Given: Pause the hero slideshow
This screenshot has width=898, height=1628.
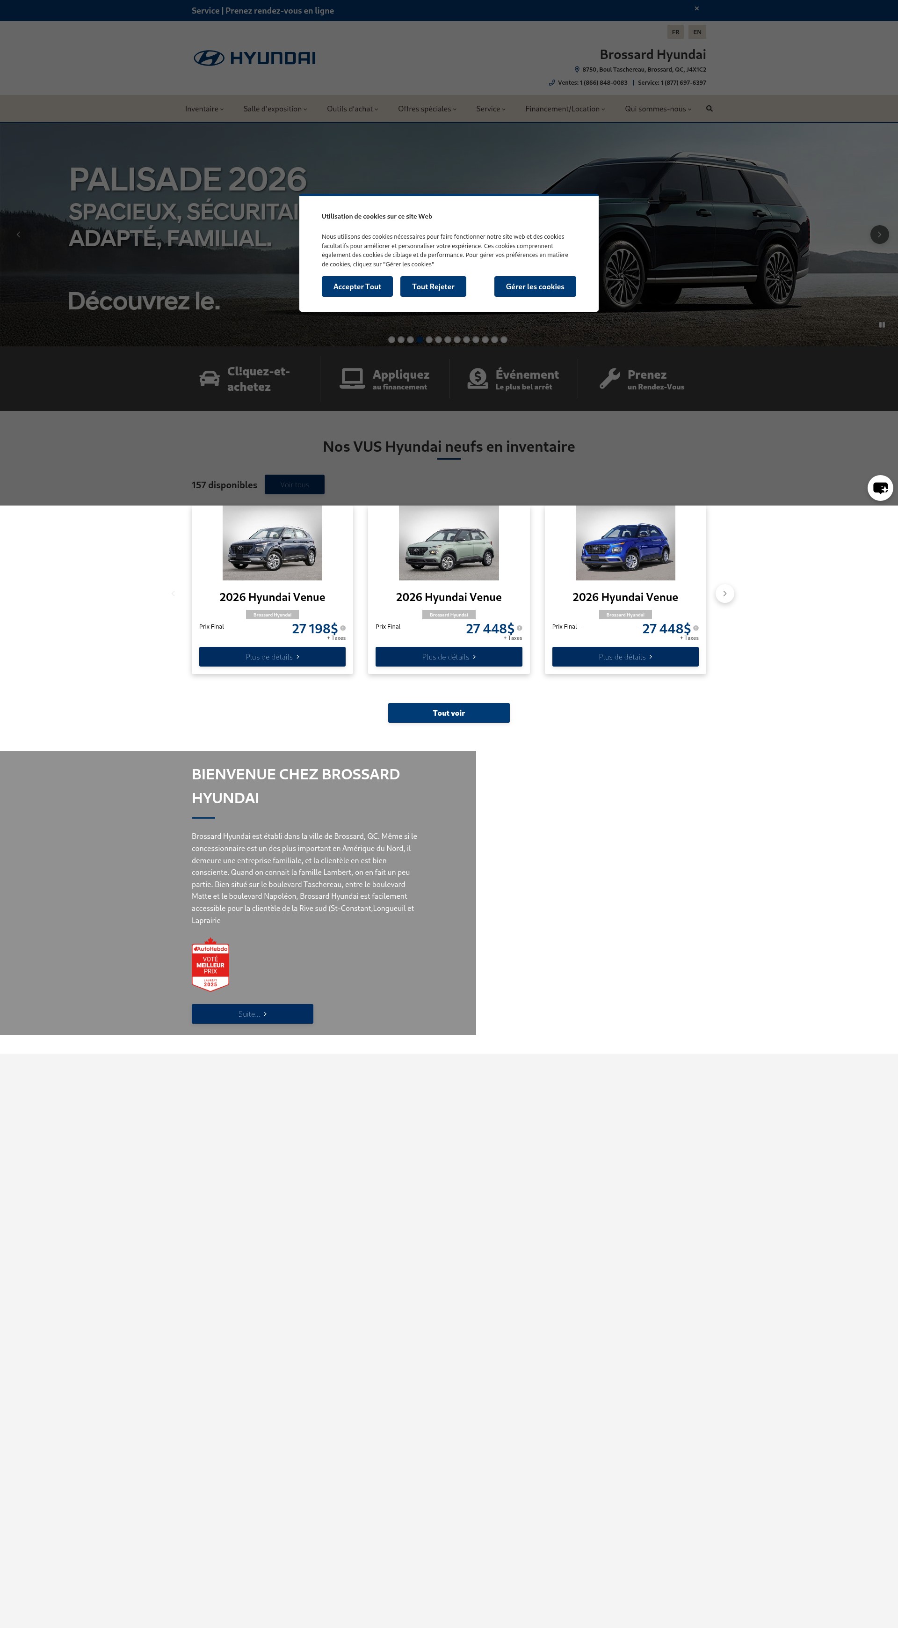Looking at the screenshot, I should tap(882, 325).
